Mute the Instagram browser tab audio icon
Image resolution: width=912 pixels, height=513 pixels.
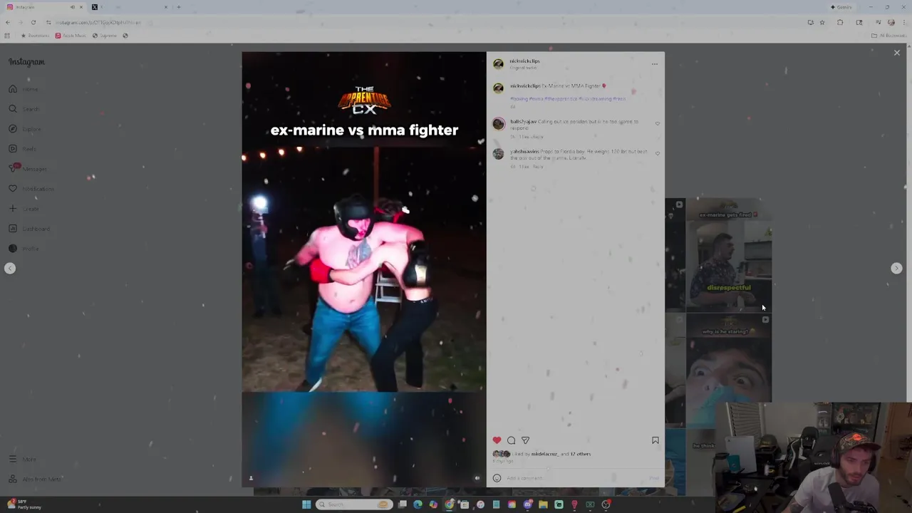pos(73,7)
